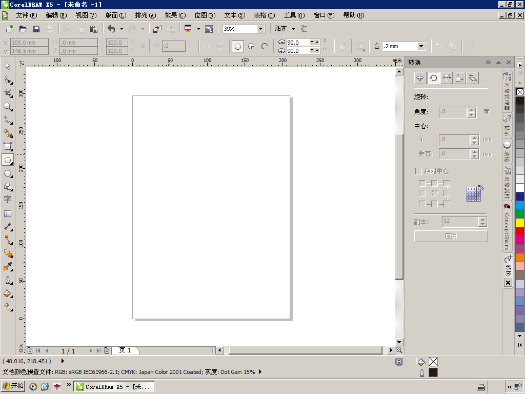Choose the Ellipse shape mode button

click(238, 47)
